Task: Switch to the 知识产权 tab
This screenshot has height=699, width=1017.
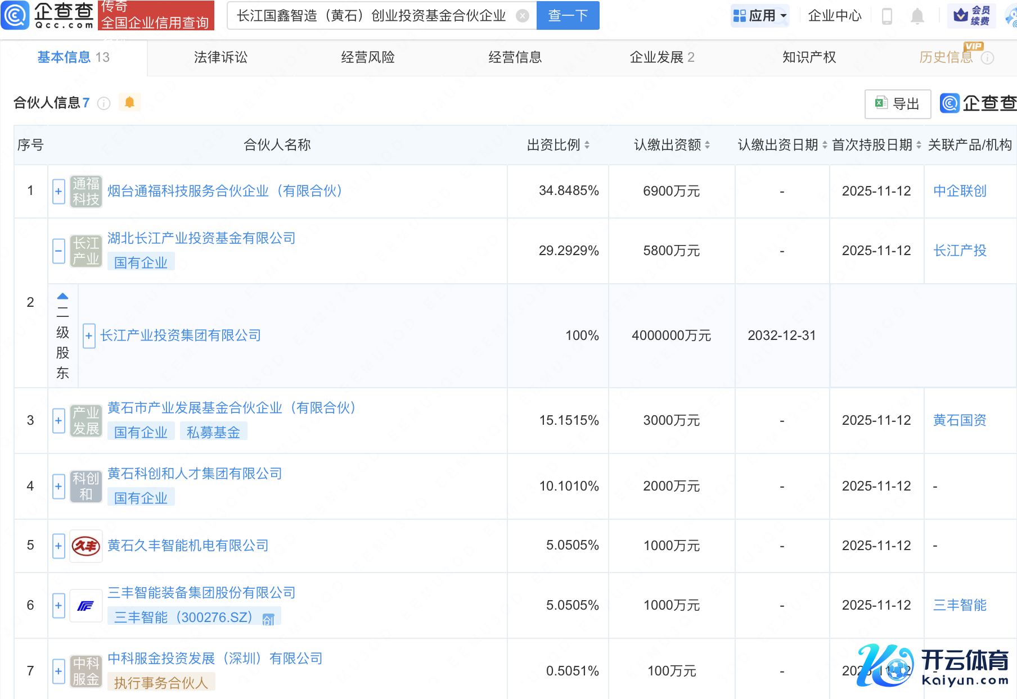Action: coord(809,57)
